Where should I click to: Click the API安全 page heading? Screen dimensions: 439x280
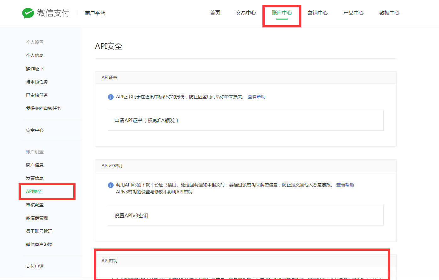[x=109, y=46]
